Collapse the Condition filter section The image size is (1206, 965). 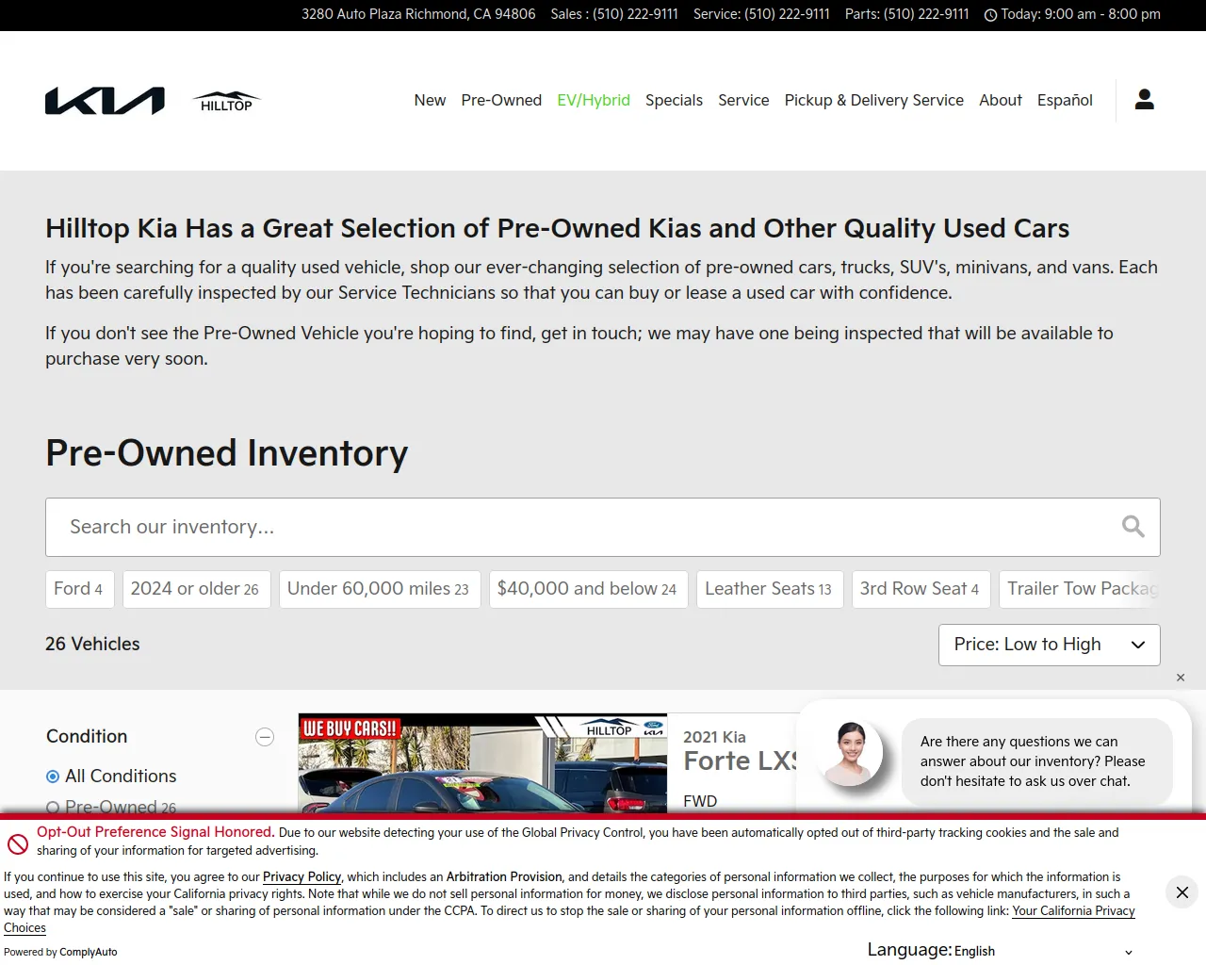(265, 737)
